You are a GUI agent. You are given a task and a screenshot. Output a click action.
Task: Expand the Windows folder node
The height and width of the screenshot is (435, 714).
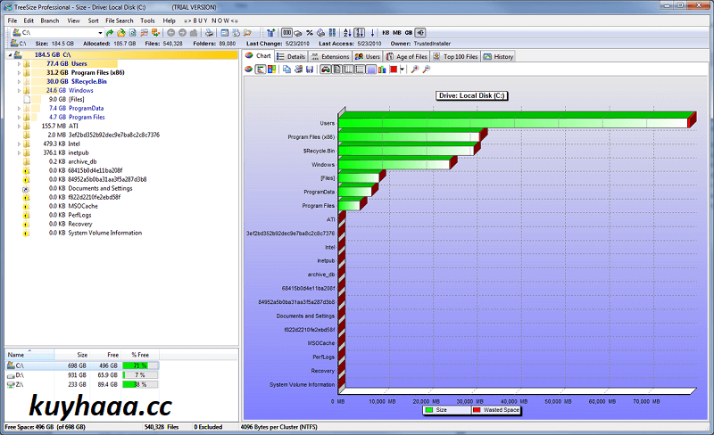click(19, 91)
